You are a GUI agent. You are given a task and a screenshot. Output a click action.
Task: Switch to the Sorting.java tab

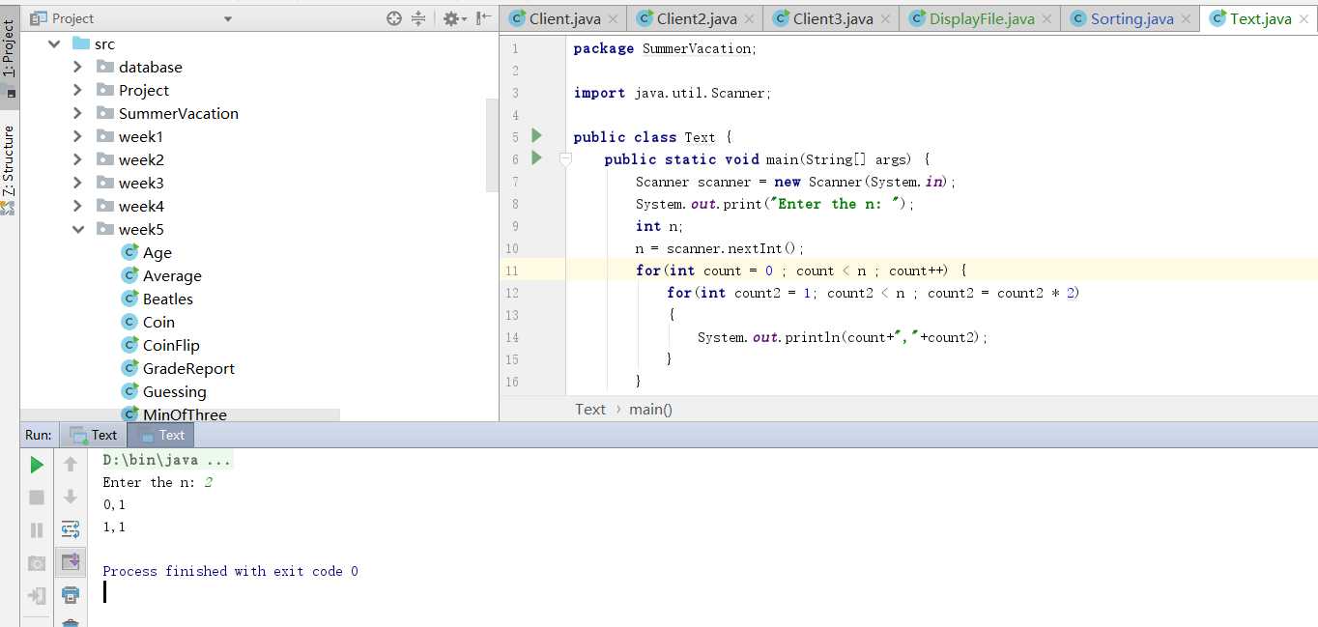pos(1130,18)
